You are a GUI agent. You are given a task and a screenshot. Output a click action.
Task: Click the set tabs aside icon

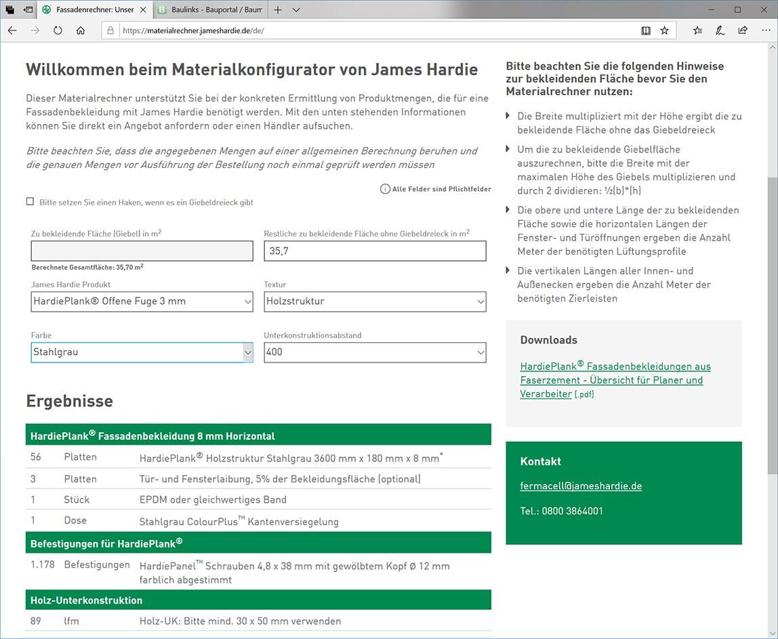(28, 9)
